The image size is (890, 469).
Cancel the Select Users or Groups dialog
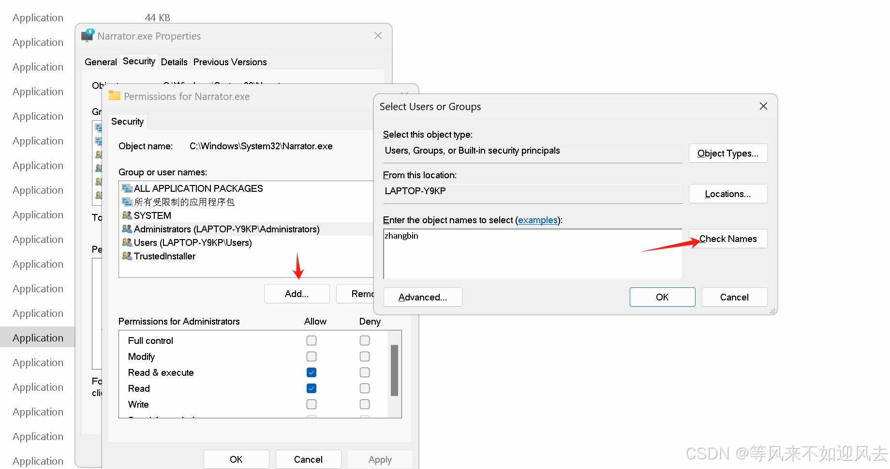click(x=734, y=297)
